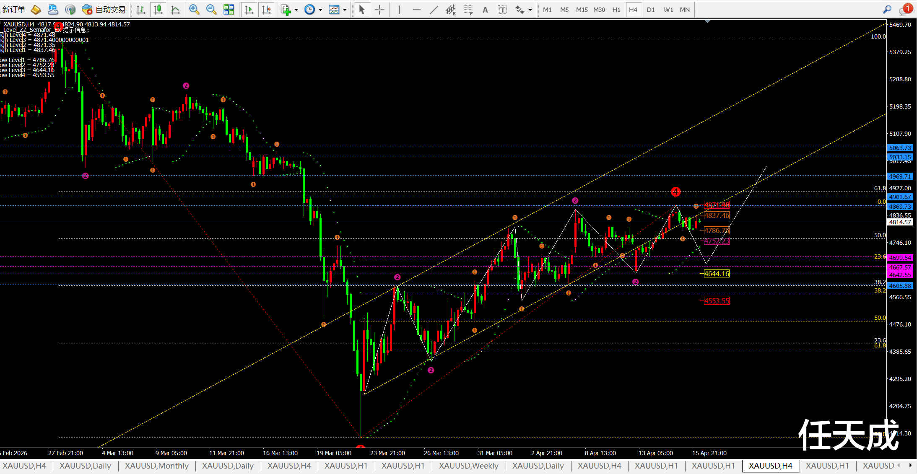Select the text label A tool
The image size is (917, 474).
485,10
